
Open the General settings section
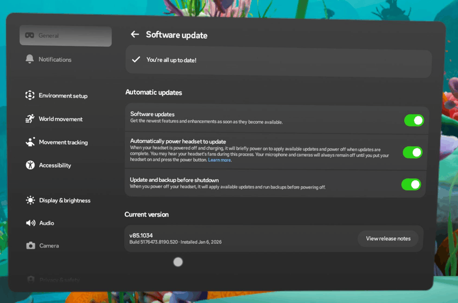pos(65,36)
